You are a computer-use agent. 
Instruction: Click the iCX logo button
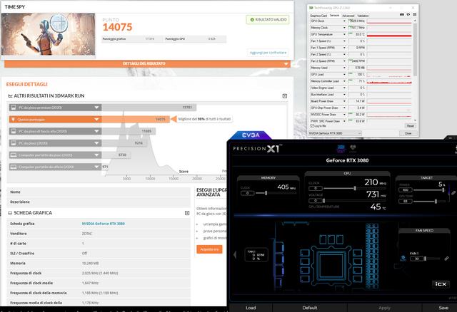click(x=441, y=284)
